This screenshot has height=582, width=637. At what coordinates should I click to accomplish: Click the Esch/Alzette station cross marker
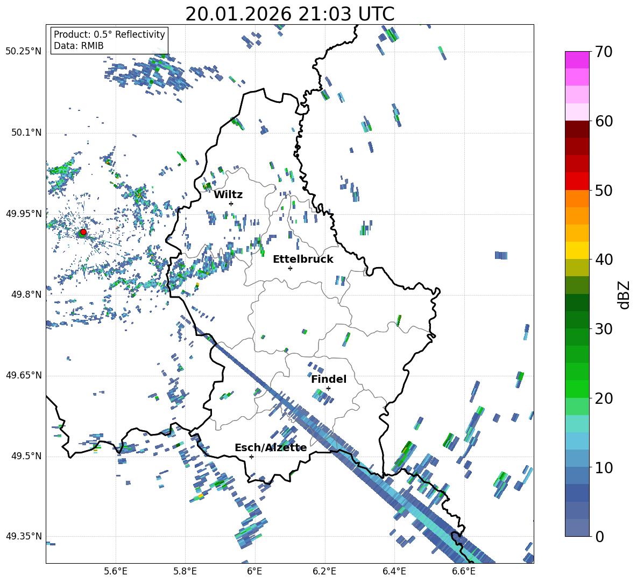click(251, 457)
